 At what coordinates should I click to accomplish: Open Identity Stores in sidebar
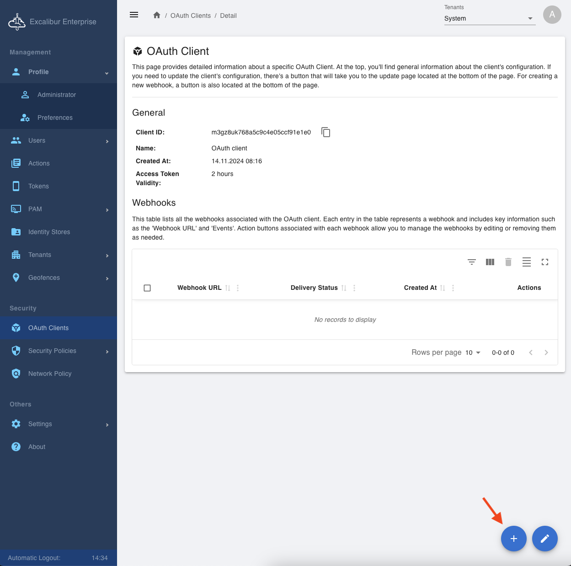(49, 232)
